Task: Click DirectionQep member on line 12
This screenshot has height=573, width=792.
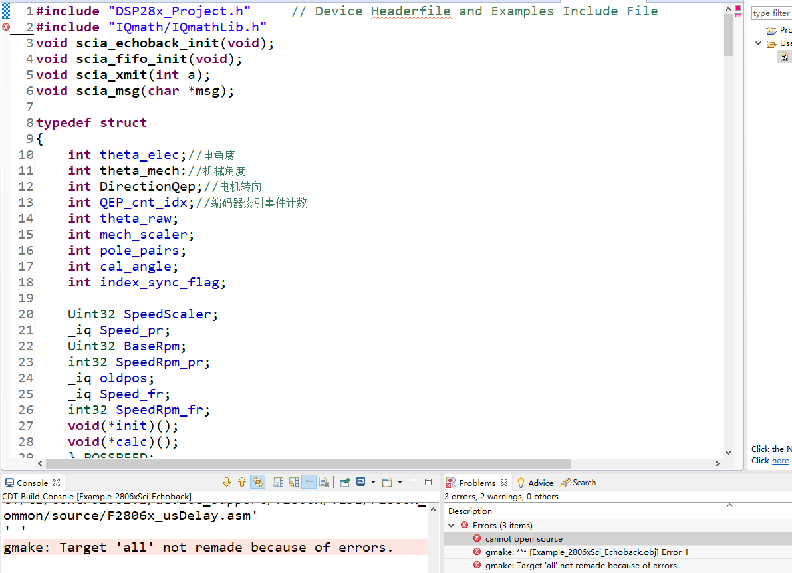Action: pyautogui.click(x=148, y=186)
